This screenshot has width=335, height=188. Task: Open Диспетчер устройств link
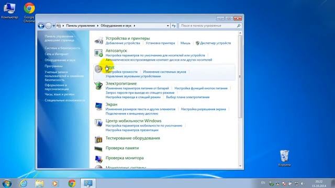pos(215,43)
